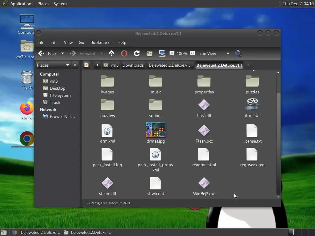Click the show desktop button in taskbar
The image size is (315, 236).
click(3, 232)
